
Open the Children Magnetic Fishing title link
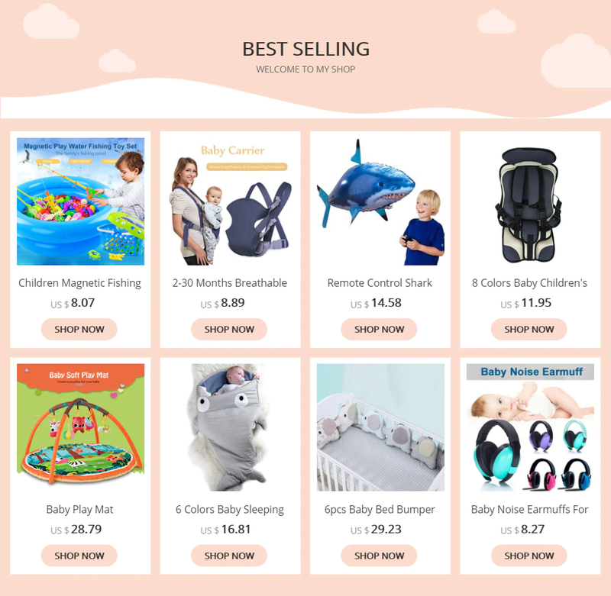[80, 283]
